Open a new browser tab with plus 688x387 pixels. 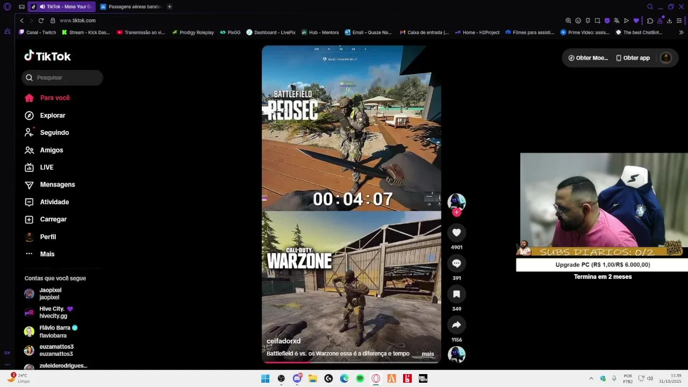click(x=169, y=6)
